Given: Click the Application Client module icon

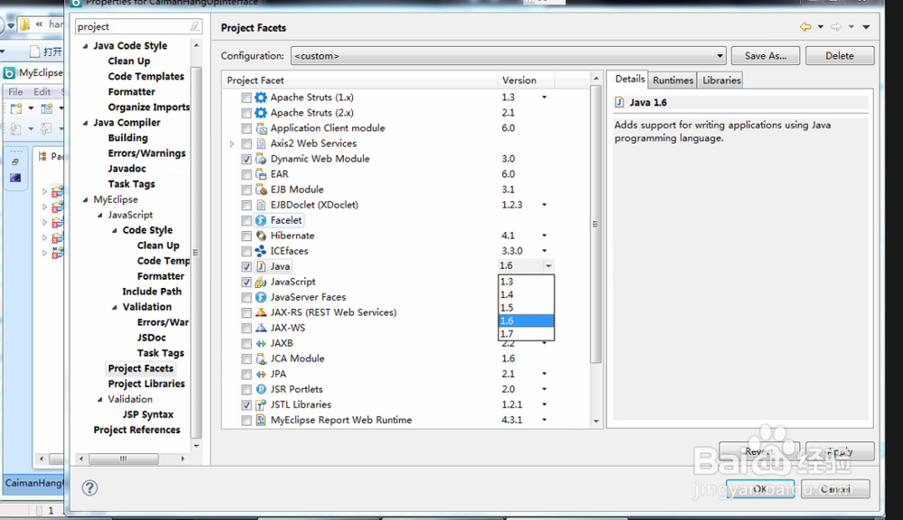Looking at the screenshot, I should pos(261,128).
